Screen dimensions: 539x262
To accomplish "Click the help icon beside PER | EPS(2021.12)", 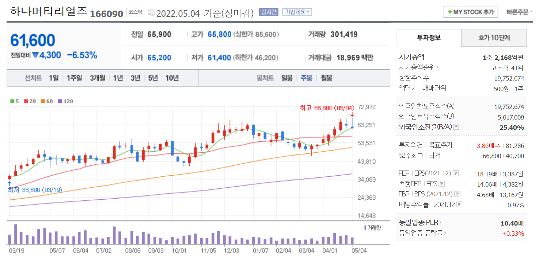I will [456, 173].
